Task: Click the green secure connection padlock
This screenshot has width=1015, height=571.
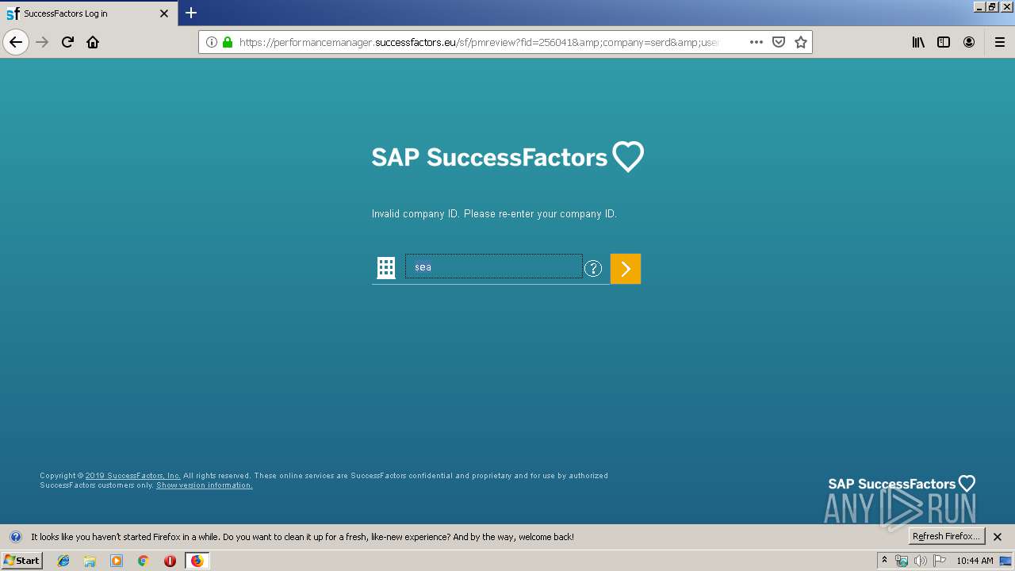Action: pos(228,42)
